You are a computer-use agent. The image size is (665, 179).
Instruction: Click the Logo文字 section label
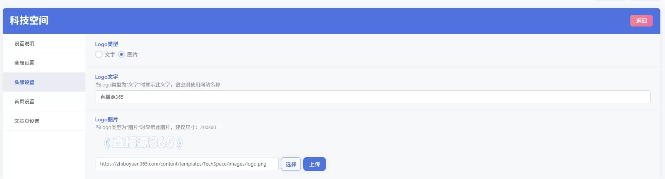coord(107,77)
